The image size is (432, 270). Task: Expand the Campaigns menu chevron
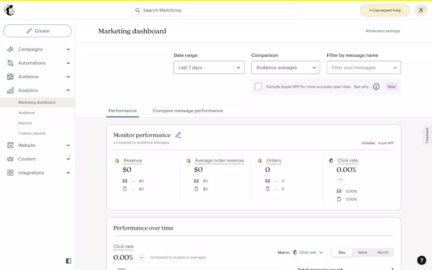pyautogui.click(x=68, y=49)
